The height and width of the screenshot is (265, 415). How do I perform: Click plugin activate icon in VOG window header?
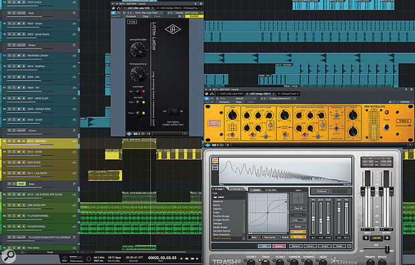click(x=113, y=13)
